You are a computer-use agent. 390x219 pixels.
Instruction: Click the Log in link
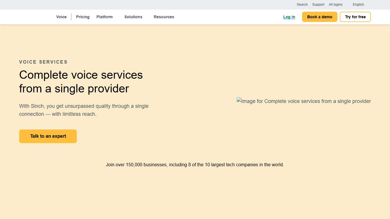click(289, 17)
